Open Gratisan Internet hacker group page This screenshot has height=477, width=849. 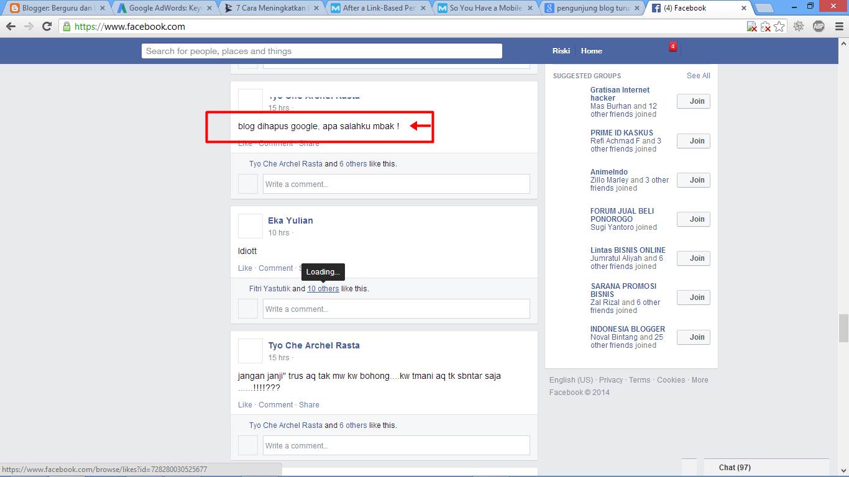pyautogui.click(x=620, y=94)
